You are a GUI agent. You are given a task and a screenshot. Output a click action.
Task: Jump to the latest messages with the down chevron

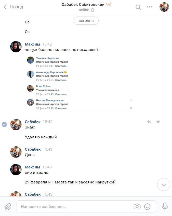[x=164, y=185]
